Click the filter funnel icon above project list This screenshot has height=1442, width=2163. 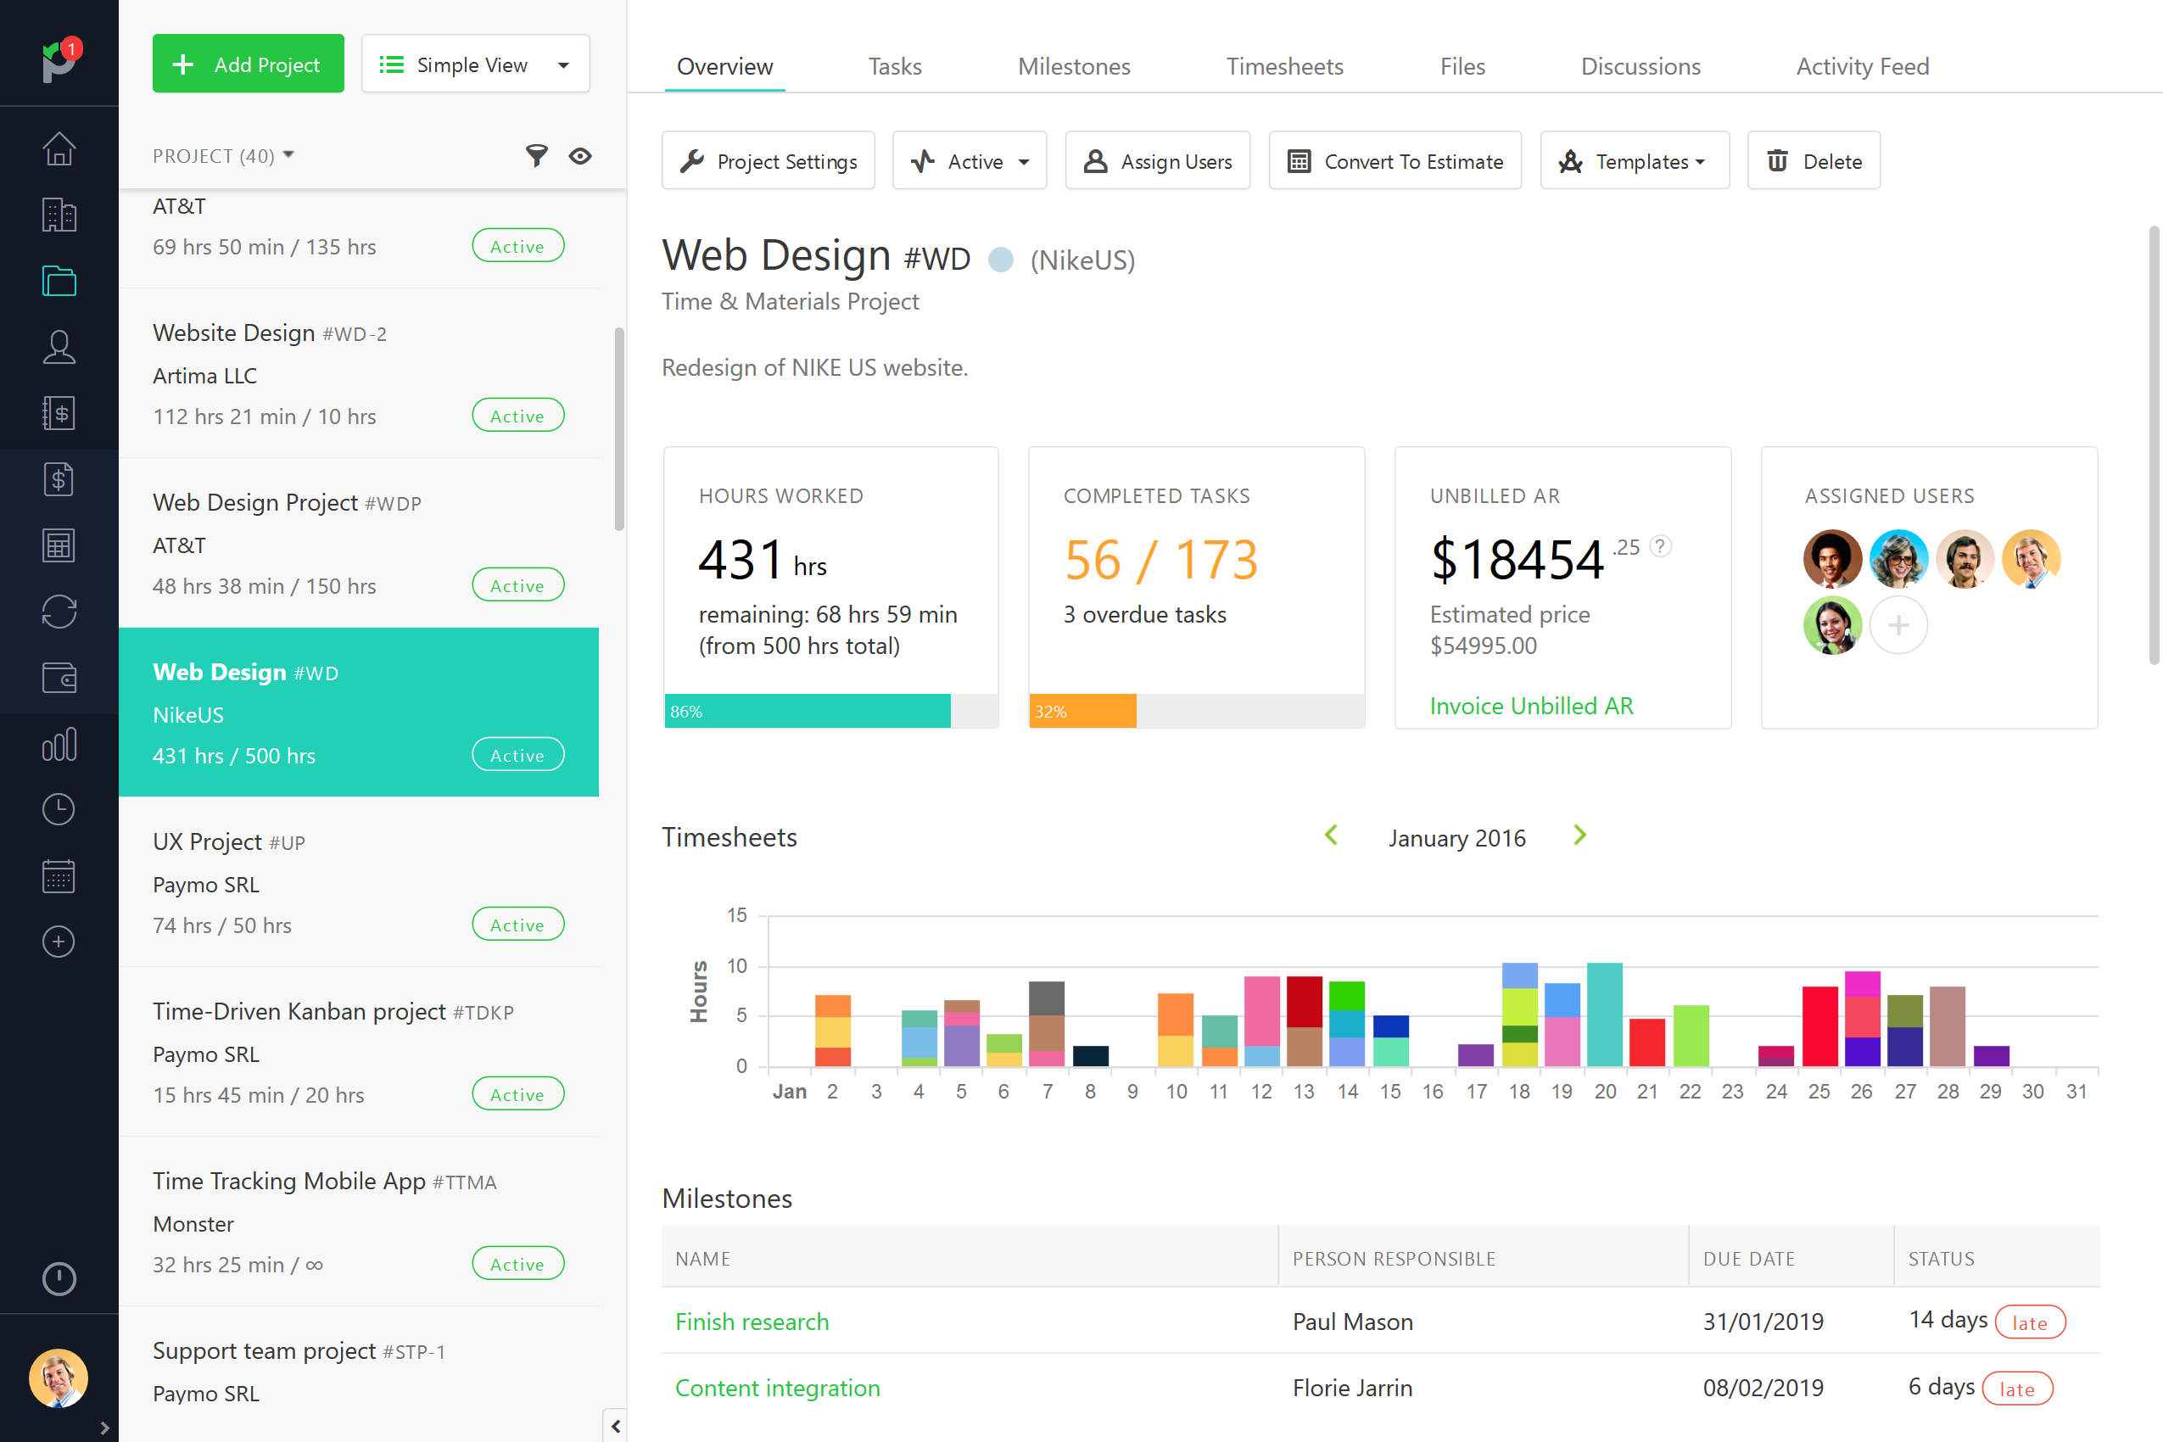pos(536,156)
